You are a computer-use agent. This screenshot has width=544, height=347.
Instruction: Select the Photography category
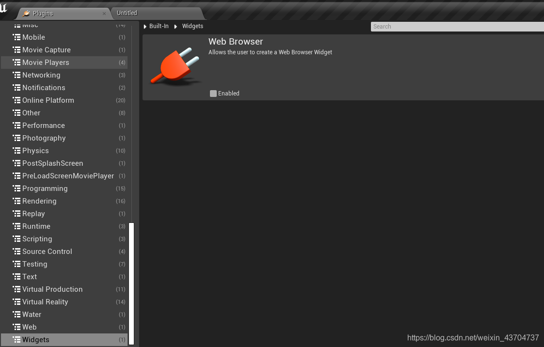(x=64, y=138)
